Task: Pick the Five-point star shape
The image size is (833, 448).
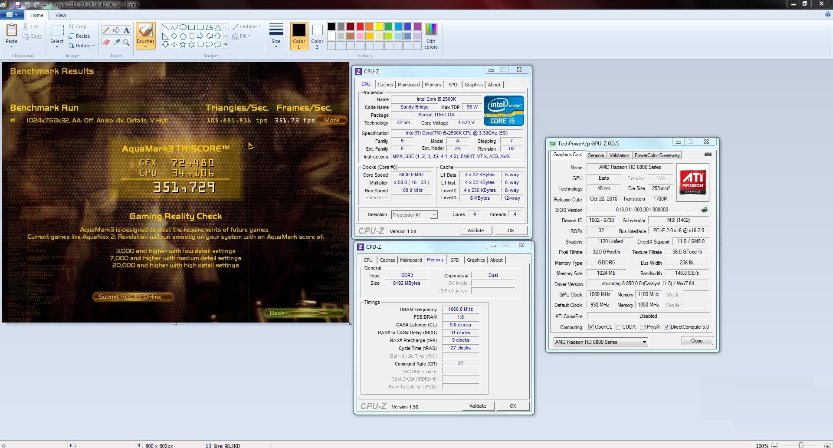Action: pos(183,44)
